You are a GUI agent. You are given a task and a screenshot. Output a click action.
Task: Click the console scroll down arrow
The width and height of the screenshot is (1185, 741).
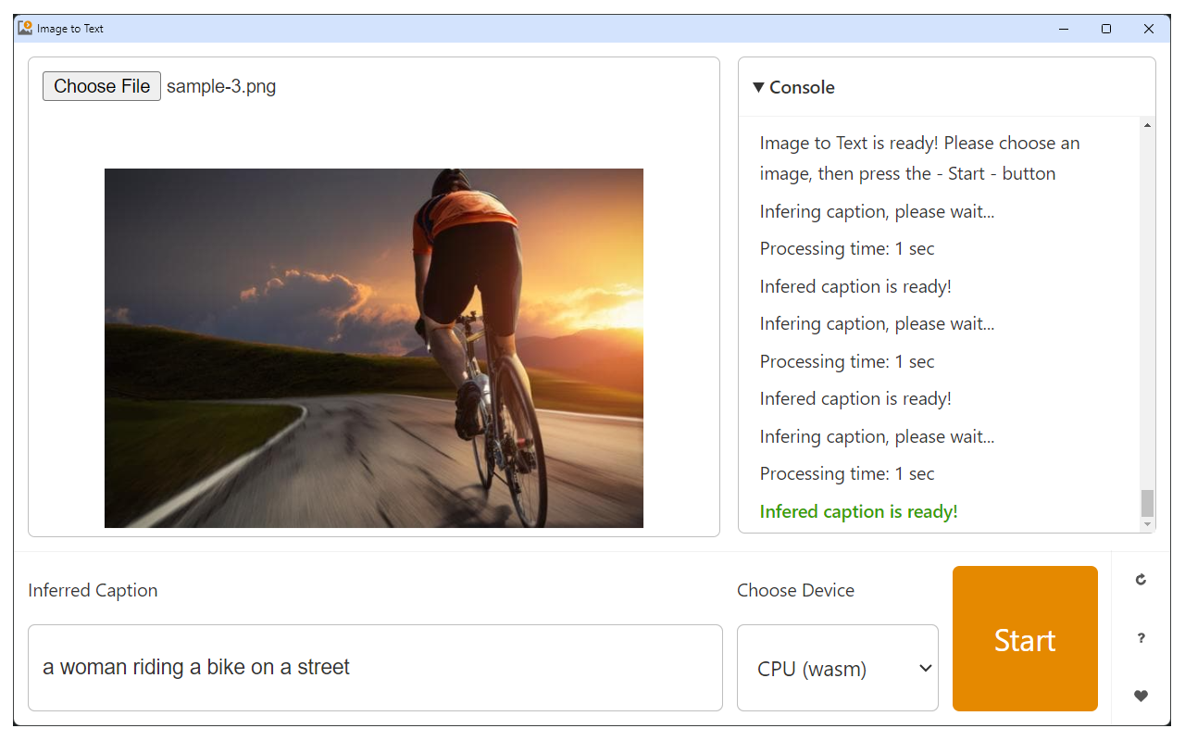pyautogui.click(x=1148, y=524)
